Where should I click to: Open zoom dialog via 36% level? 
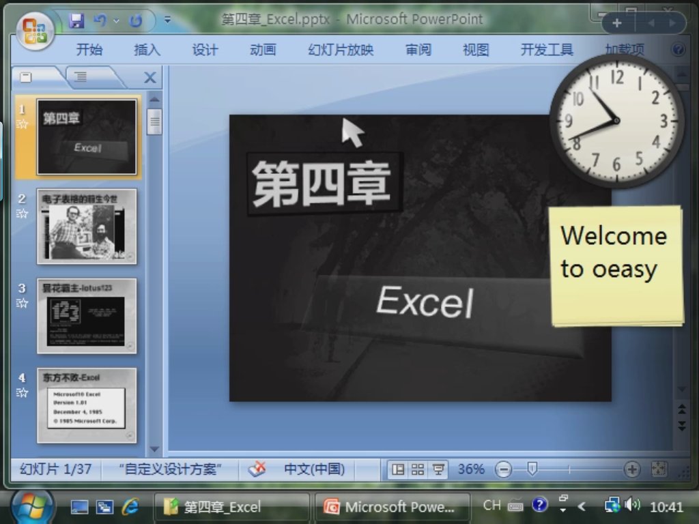tap(471, 469)
